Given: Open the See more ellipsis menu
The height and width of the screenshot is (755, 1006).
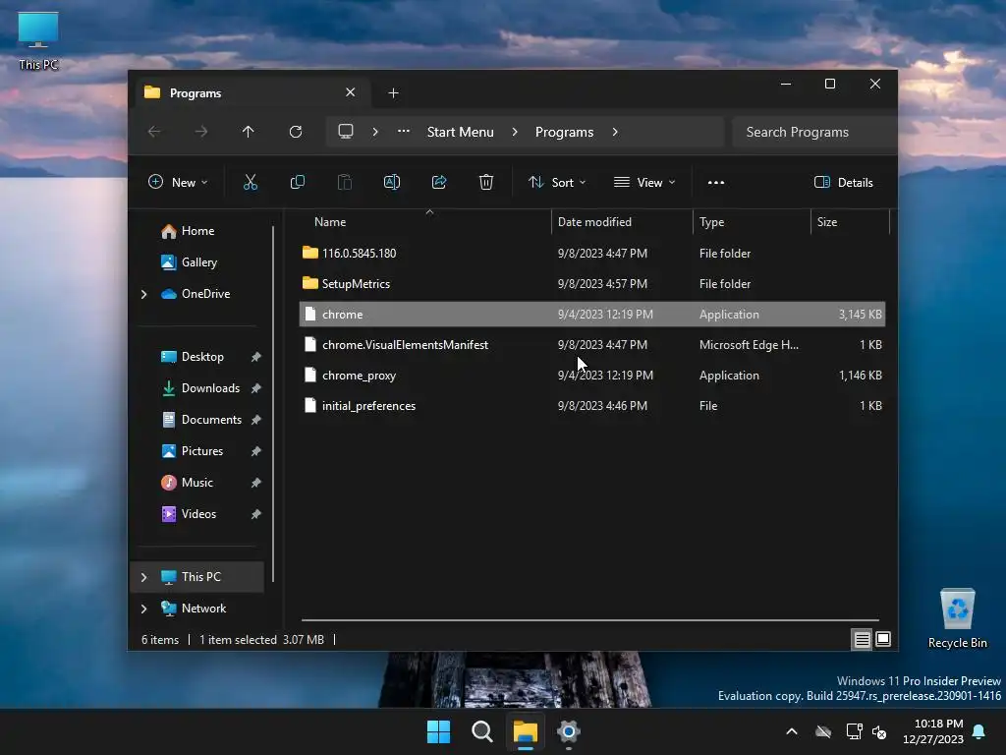Looking at the screenshot, I should (716, 182).
